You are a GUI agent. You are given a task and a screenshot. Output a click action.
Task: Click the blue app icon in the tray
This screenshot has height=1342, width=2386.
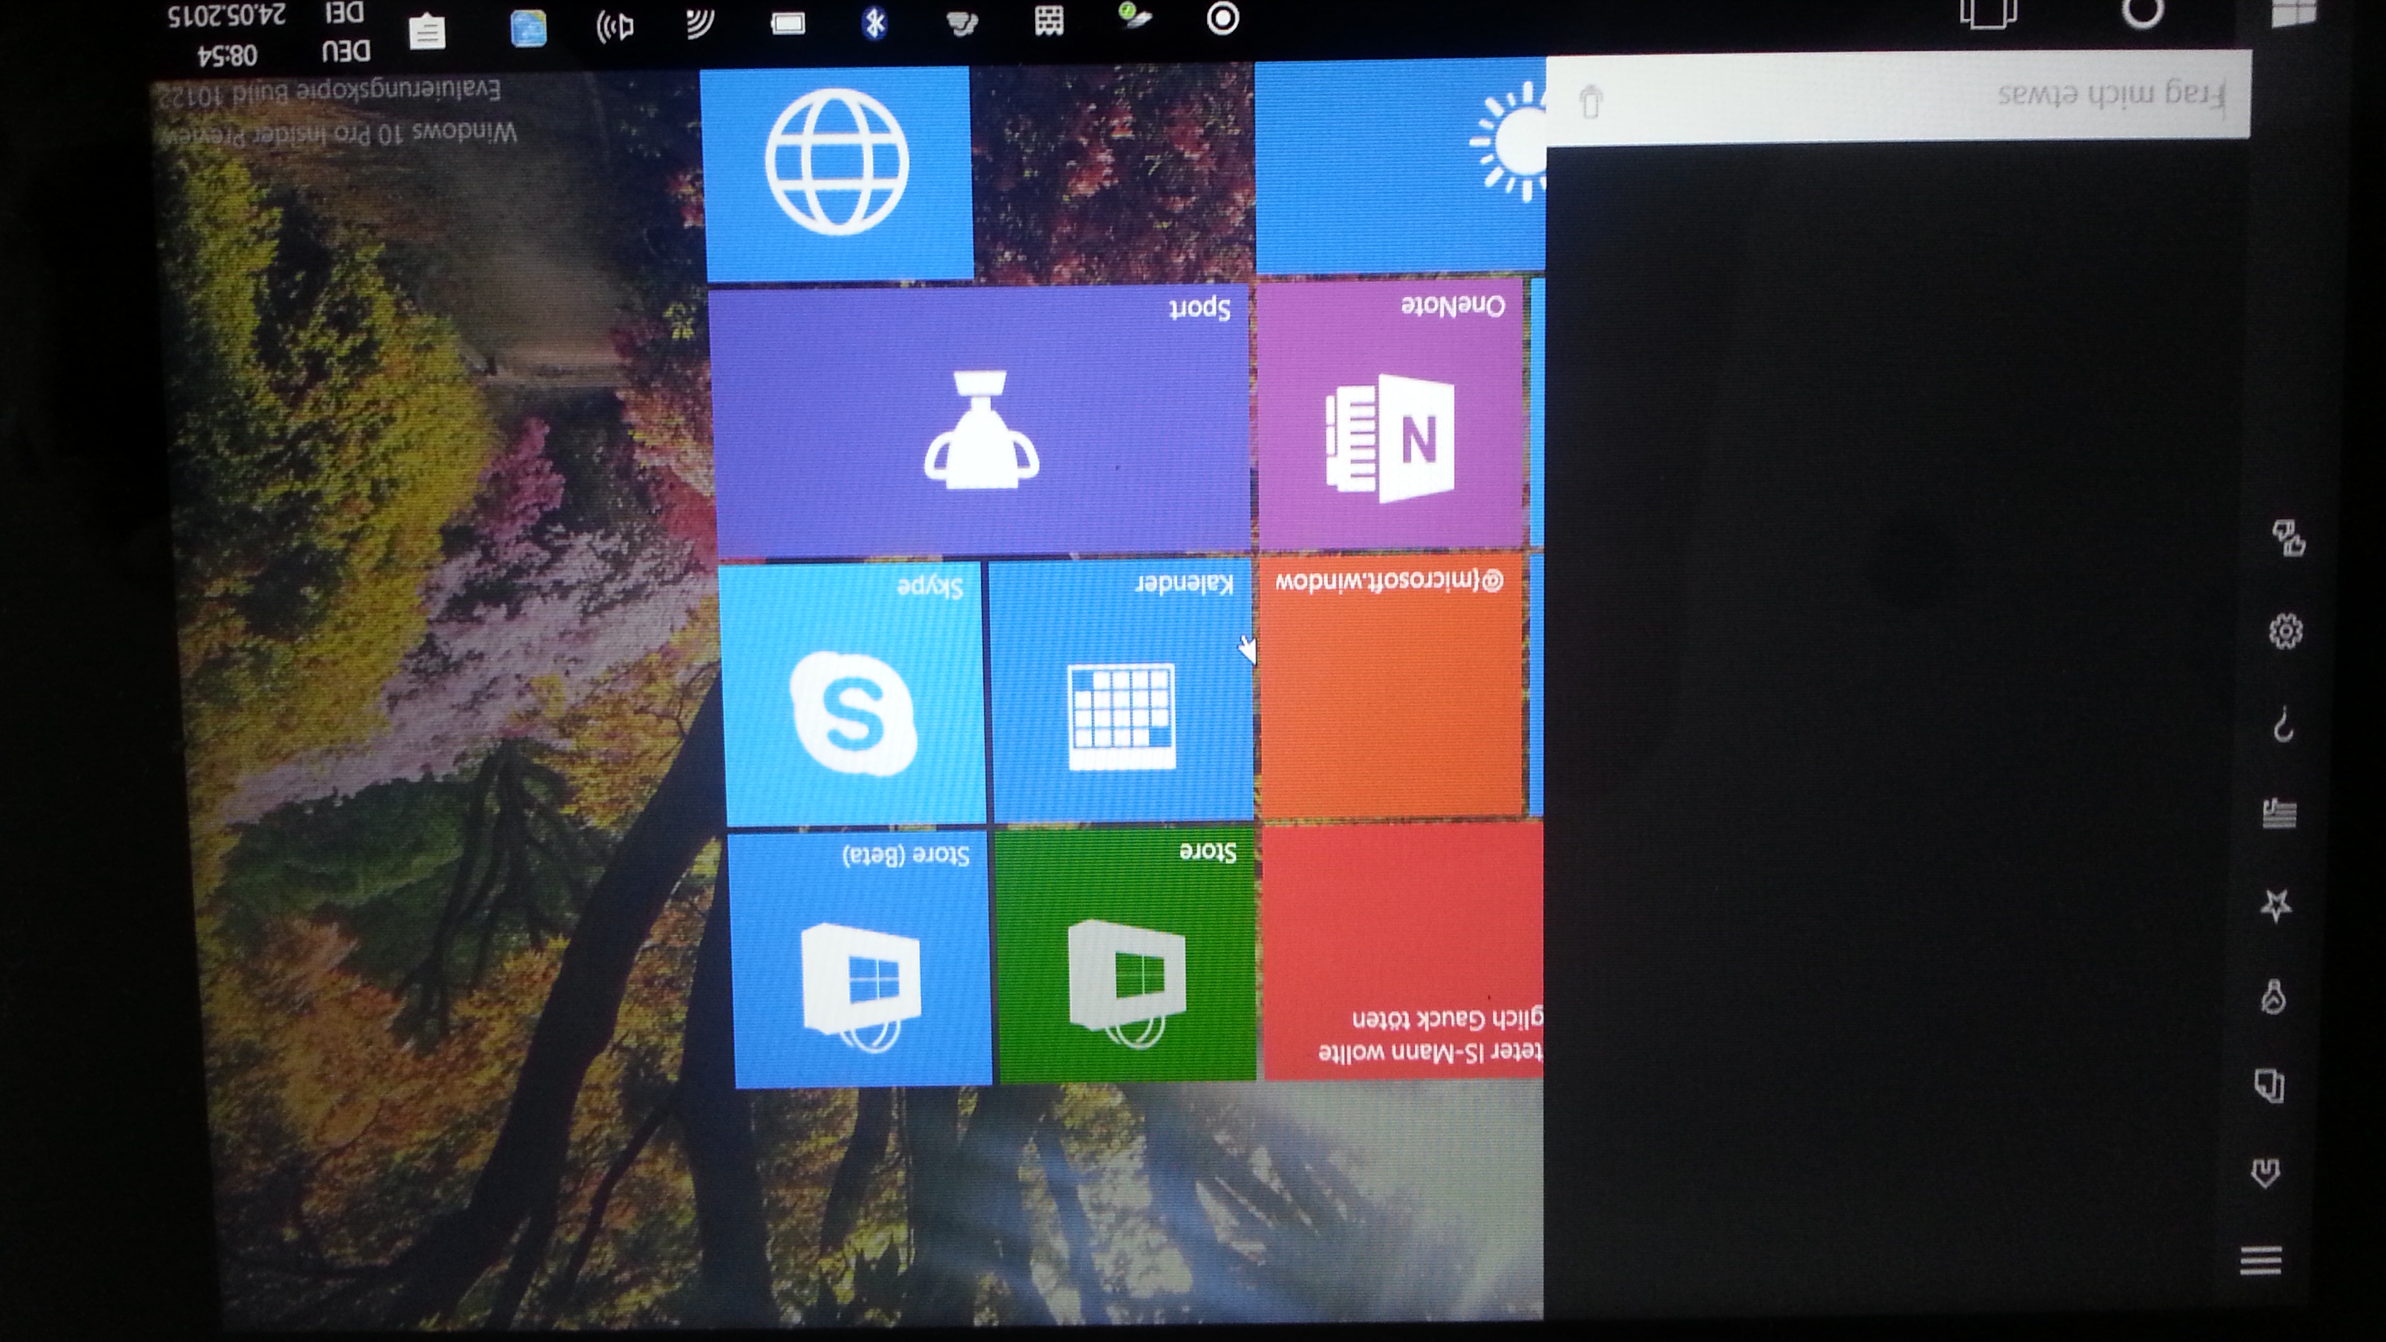(x=528, y=28)
